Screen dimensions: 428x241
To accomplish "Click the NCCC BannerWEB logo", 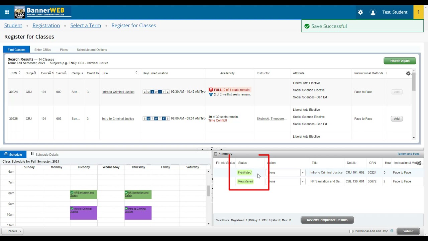I will point(43,12).
